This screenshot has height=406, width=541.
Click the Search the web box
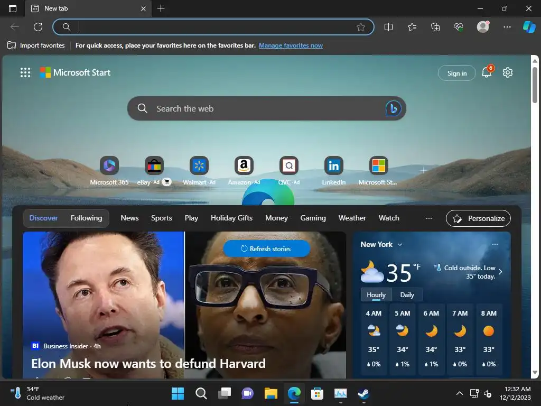[266, 108]
